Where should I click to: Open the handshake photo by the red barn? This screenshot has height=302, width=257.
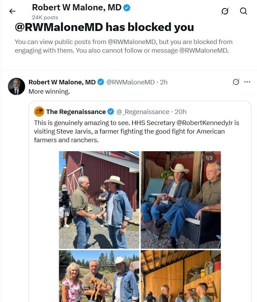[99, 200]
